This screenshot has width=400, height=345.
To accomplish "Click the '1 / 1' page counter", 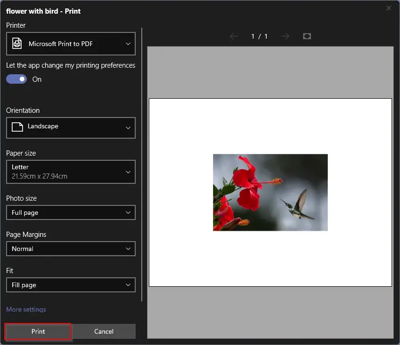I will tap(260, 36).
